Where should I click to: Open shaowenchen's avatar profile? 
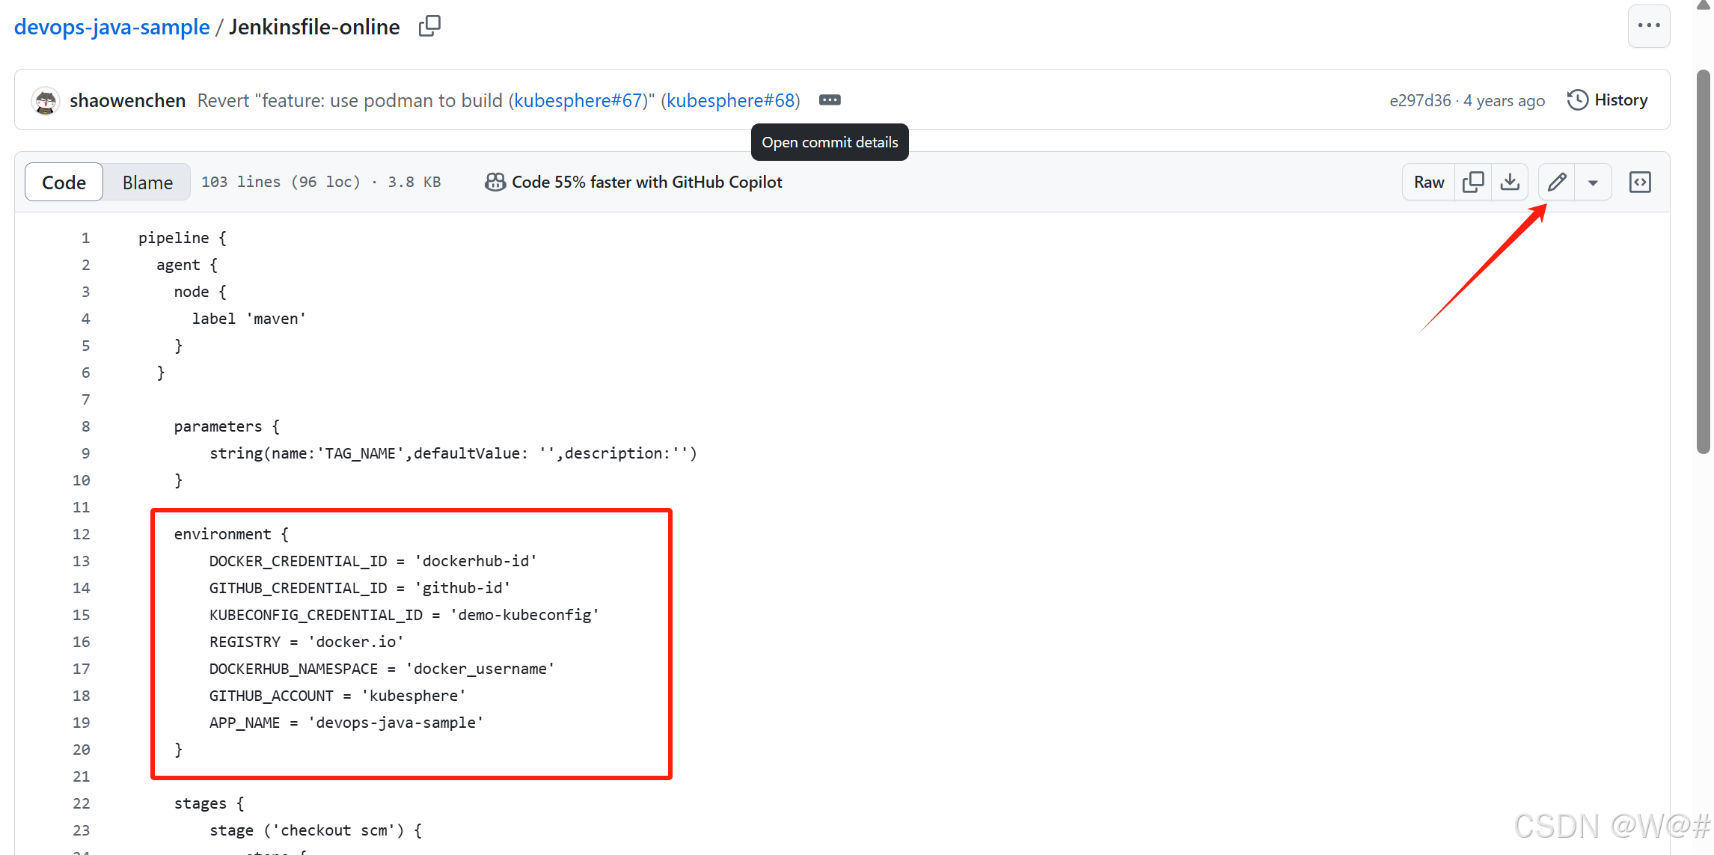tap(46, 100)
